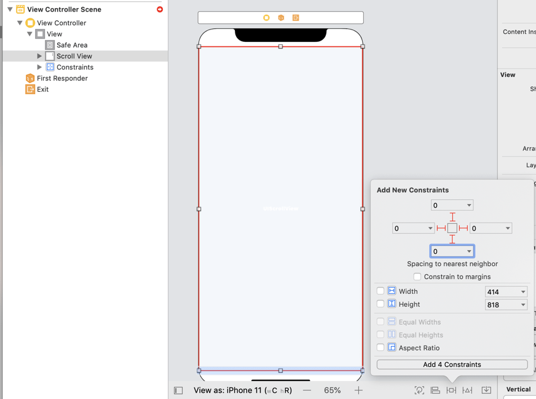Click the bottom spacing field showing 0
Screen dimensions: 536x399
[x=452, y=251]
